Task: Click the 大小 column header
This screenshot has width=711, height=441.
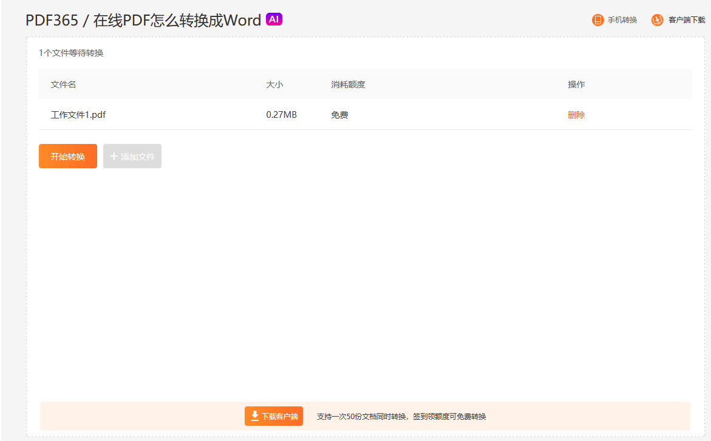Action: pos(275,84)
